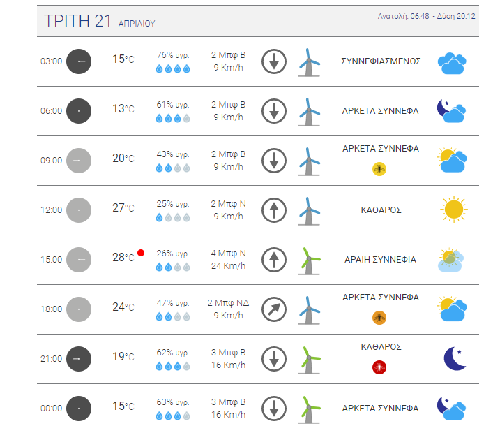Click the ΑΡΑΙΗ ΣΥΝΝΕΦΙΑ condition label

[381, 260]
